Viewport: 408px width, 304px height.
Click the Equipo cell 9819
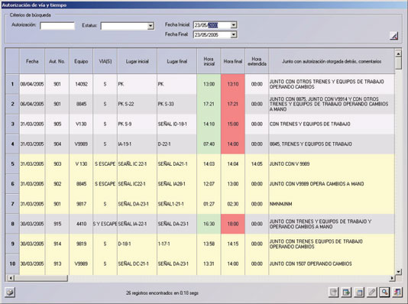(x=81, y=244)
